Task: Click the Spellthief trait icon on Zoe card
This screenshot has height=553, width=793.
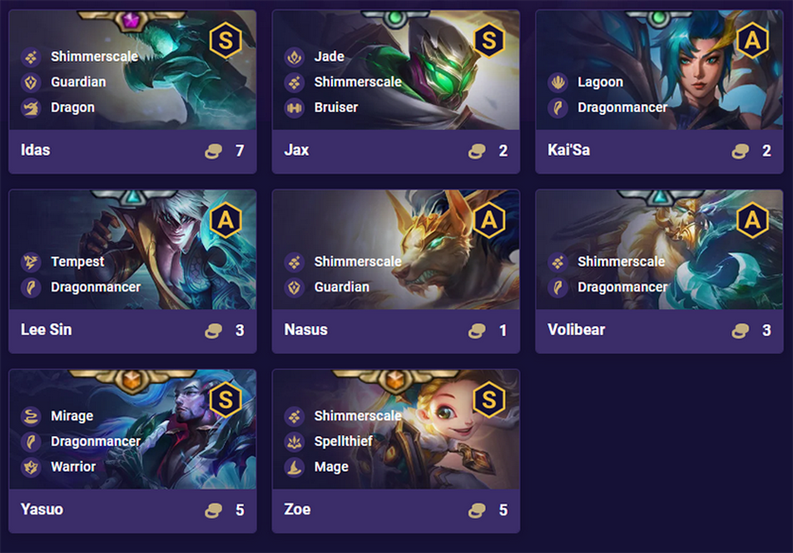Action: (294, 442)
